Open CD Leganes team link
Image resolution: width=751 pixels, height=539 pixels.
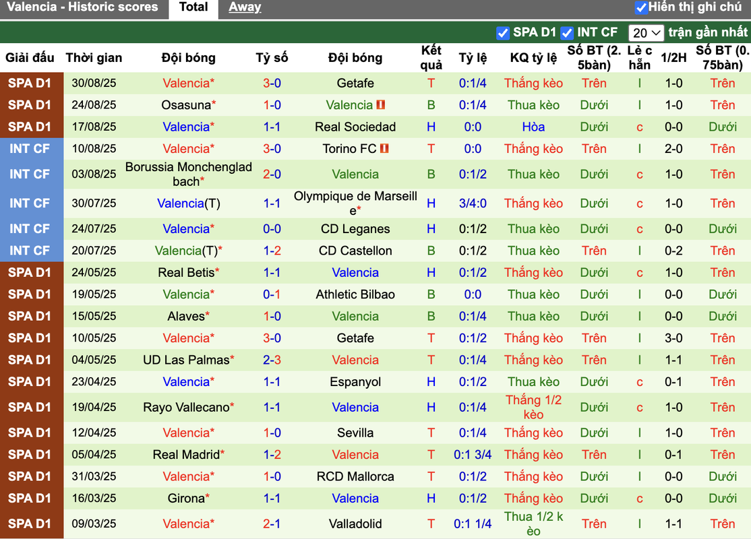click(x=355, y=229)
